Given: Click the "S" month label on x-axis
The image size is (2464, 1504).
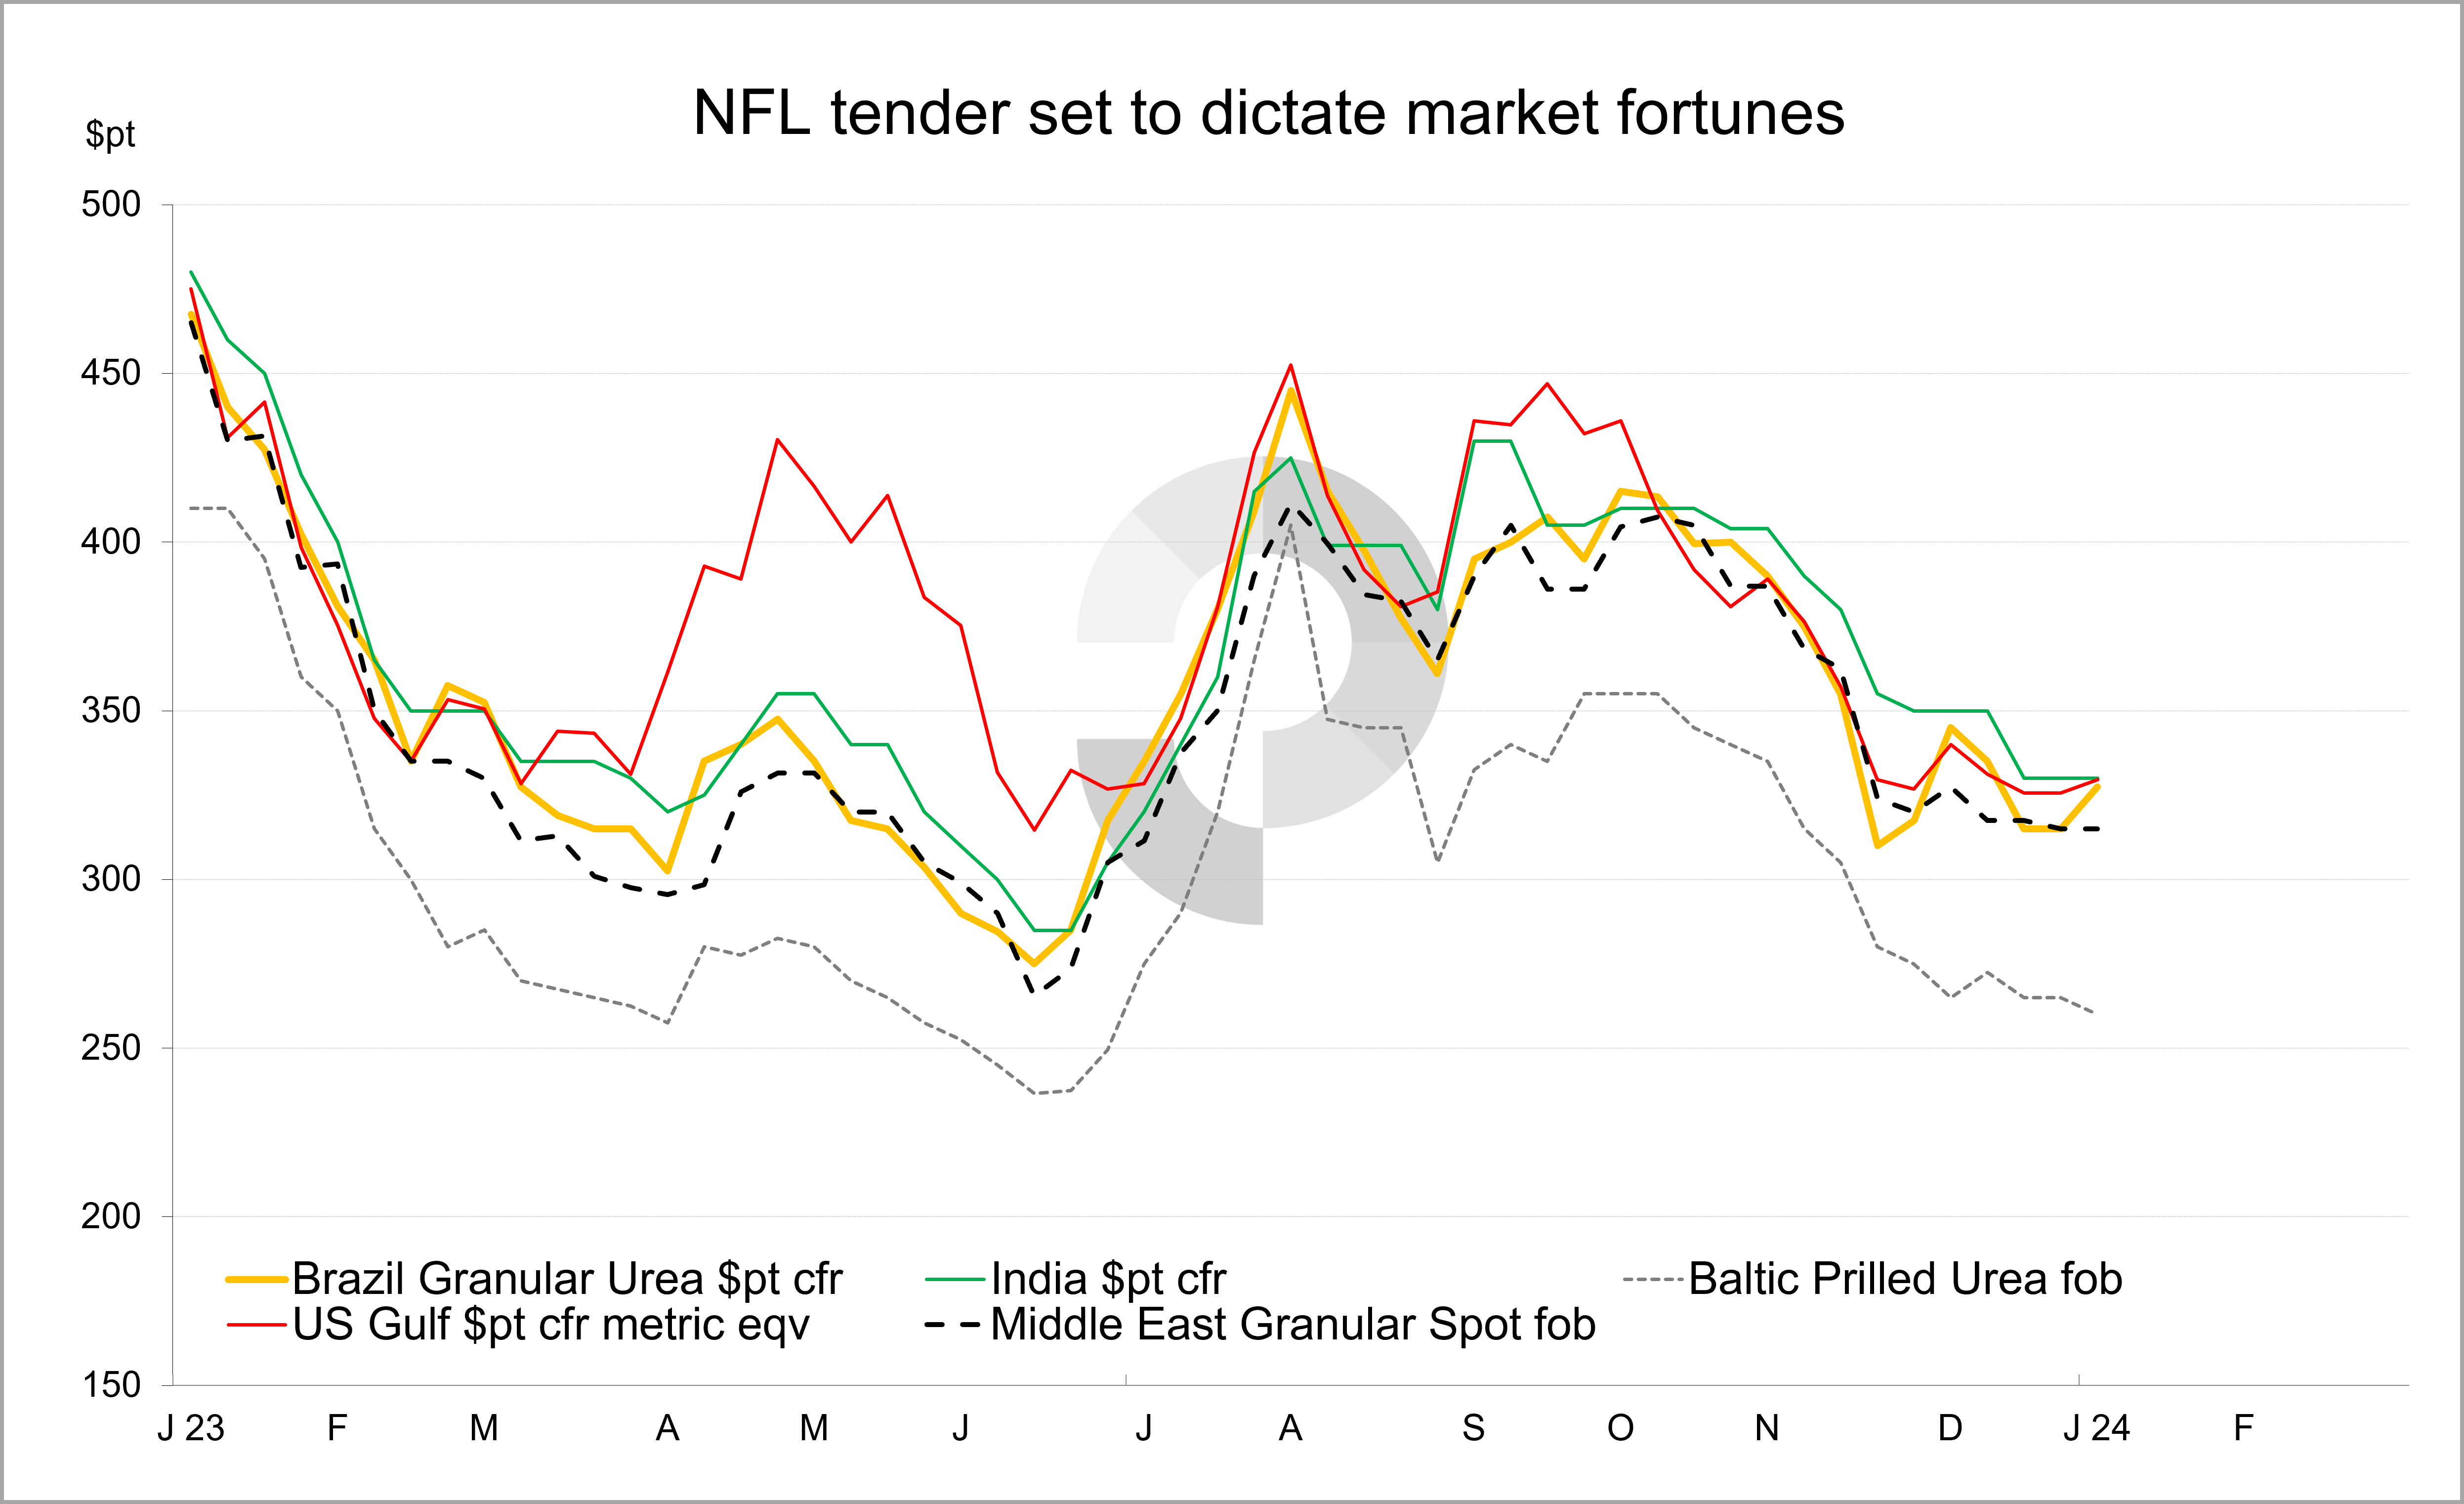Looking at the screenshot, I should coord(1473,1428).
